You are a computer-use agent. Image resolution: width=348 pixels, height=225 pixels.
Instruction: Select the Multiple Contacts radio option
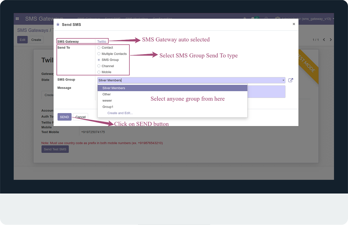pyautogui.click(x=99, y=54)
